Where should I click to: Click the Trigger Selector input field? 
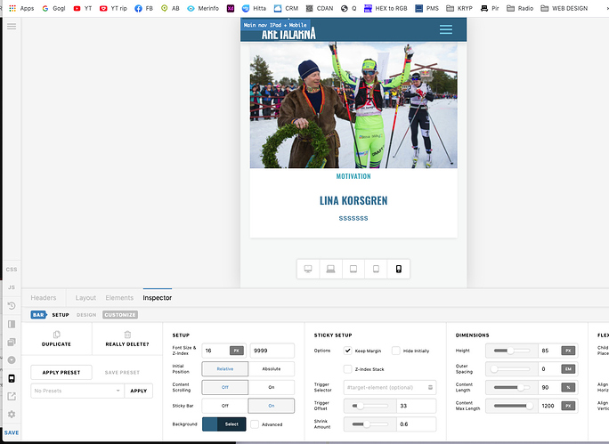[x=390, y=387]
